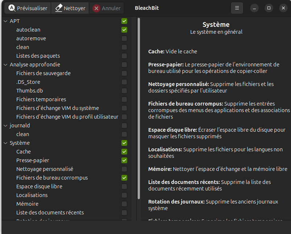Collapse the Système group
Screen dimensions: 291x234
tap(5, 143)
